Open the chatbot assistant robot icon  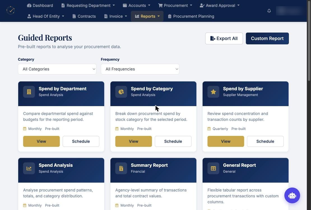292,195
